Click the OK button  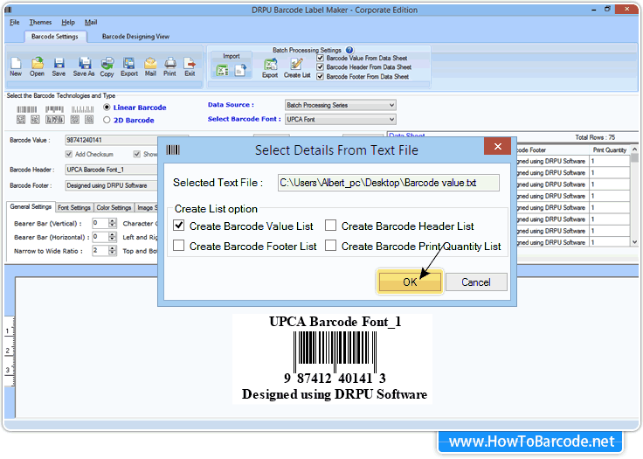(410, 282)
